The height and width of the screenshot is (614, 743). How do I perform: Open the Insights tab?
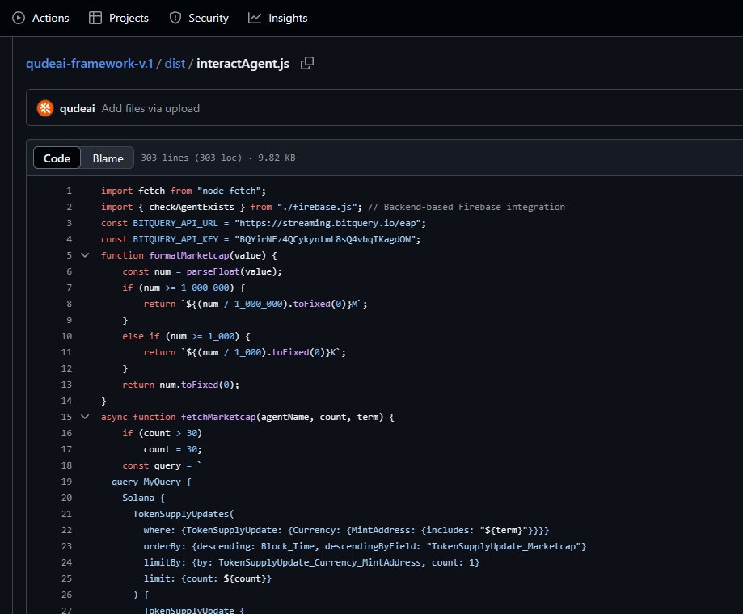277,18
